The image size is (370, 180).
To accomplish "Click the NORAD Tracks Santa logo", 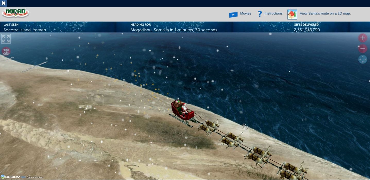I will click(15, 13).
